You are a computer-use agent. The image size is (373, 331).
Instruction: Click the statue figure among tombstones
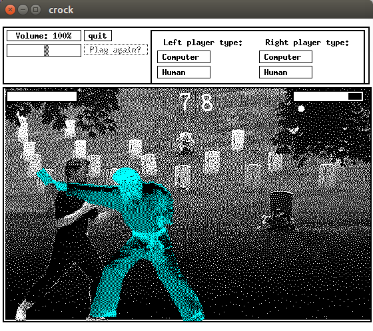tap(184, 142)
